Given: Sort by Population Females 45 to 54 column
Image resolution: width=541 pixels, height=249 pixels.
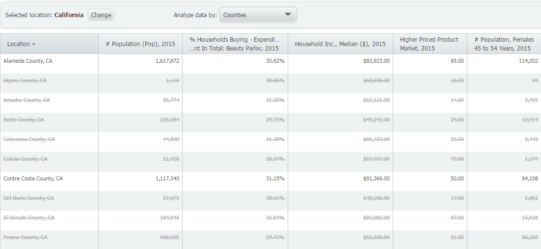Looking at the screenshot, I should click(503, 44).
